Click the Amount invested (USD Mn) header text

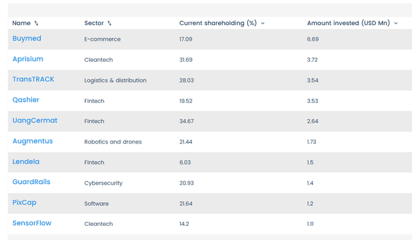pos(348,23)
